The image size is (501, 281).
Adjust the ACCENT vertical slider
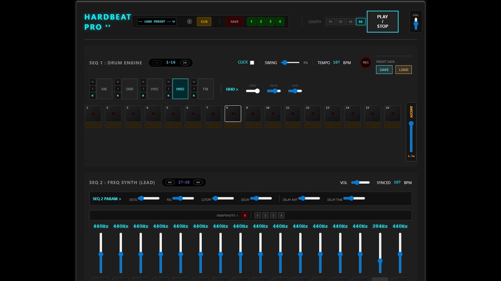click(x=411, y=137)
